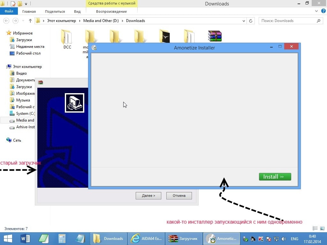Click Этот компьютер in the address path
This screenshot has width=327, height=245.
(x=62, y=21)
